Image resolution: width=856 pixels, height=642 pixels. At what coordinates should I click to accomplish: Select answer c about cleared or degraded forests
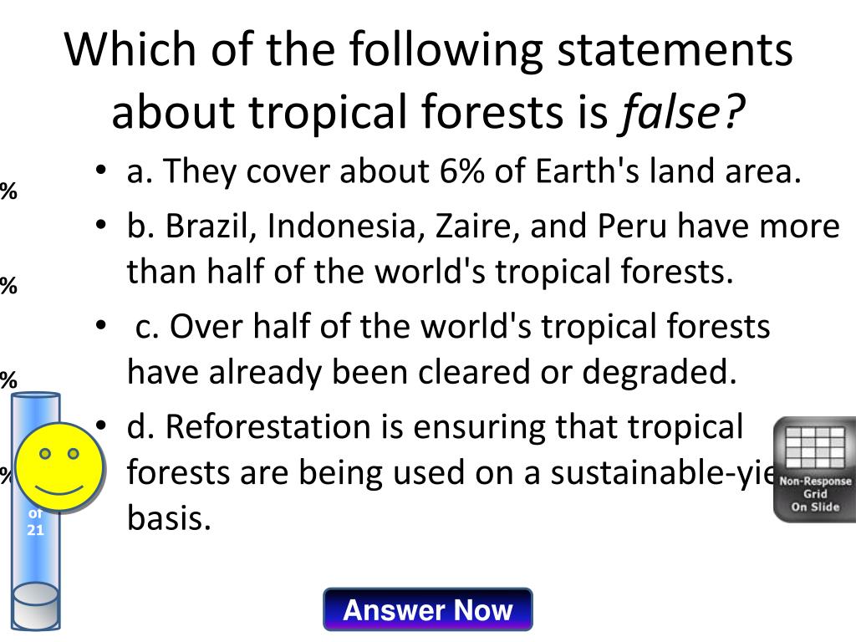pos(448,349)
